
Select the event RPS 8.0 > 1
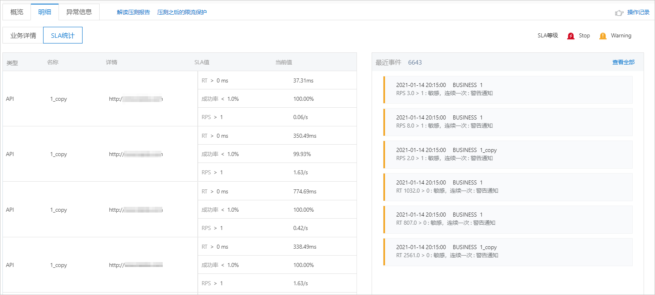coord(508,122)
